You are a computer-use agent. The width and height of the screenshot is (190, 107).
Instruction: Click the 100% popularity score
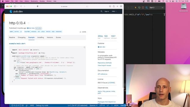click(114, 37)
